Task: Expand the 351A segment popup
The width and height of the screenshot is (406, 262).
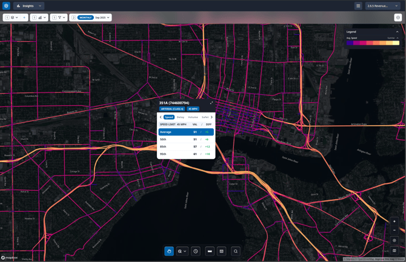Action: point(211,103)
